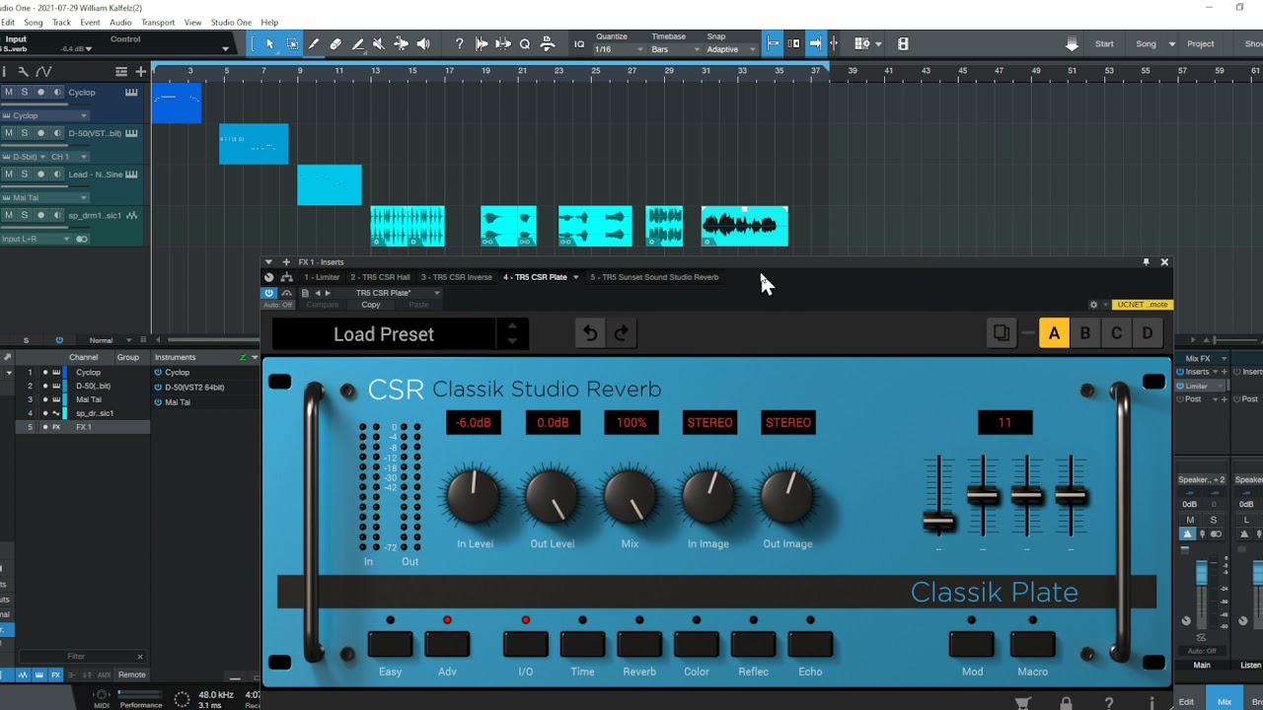Add a new track with plus icon
Image resolution: width=1263 pixels, height=710 pixels.
141,71
